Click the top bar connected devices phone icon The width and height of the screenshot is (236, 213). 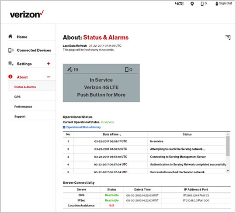pos(202,4)
